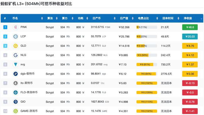
Task: Click the 电费占比 column header
Action: coord(143,18)
